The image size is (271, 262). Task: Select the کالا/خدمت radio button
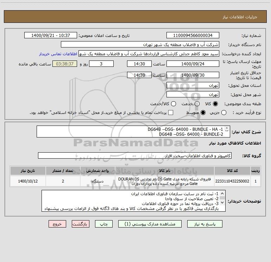tap(174, 104)
